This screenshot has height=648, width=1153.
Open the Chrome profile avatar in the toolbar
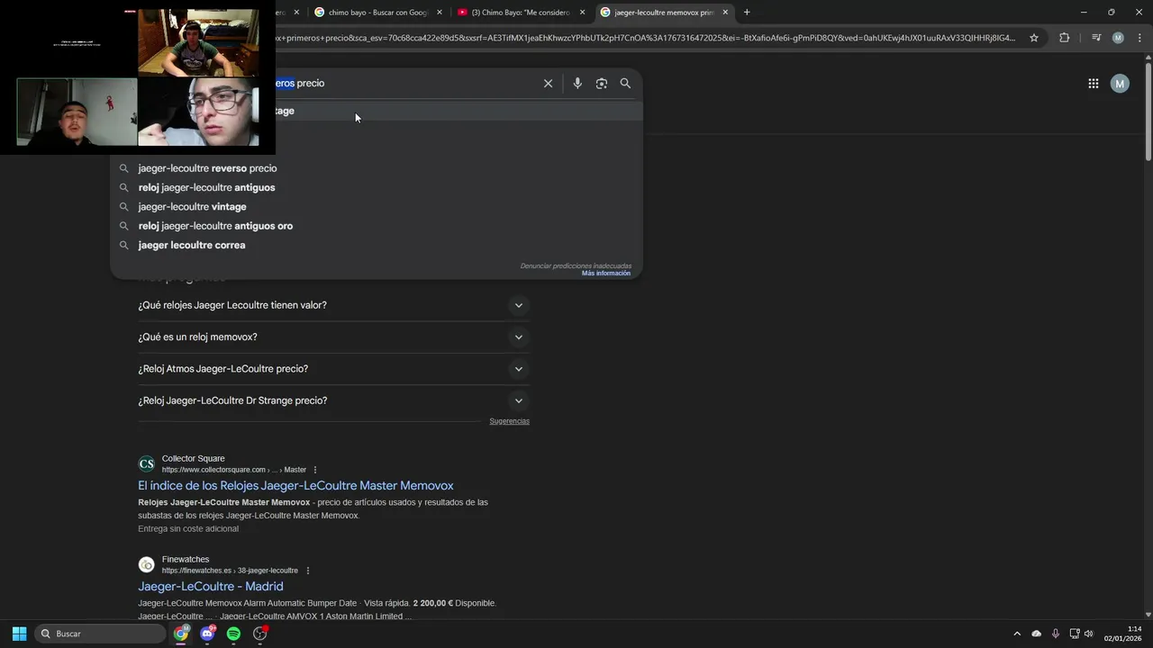click(1118, 38)
